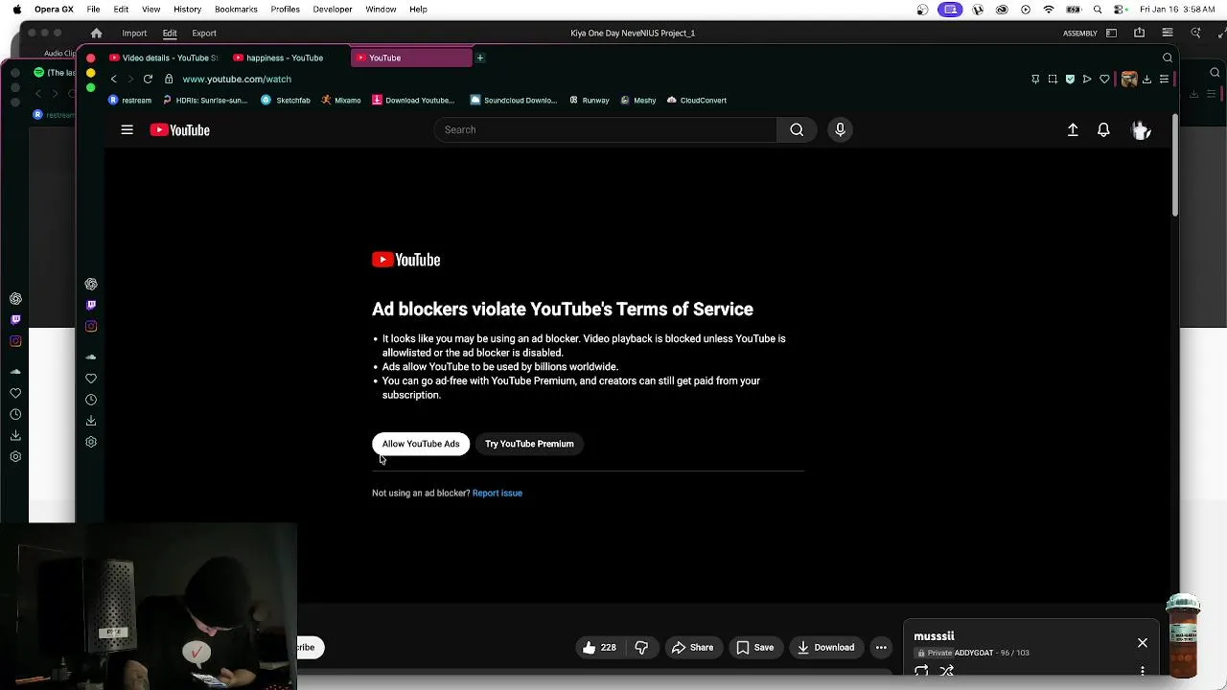Toggle loop on the musssii playlist
Image resolution: width=1227 pixels, height=690 pixels.
coord(921,671)
